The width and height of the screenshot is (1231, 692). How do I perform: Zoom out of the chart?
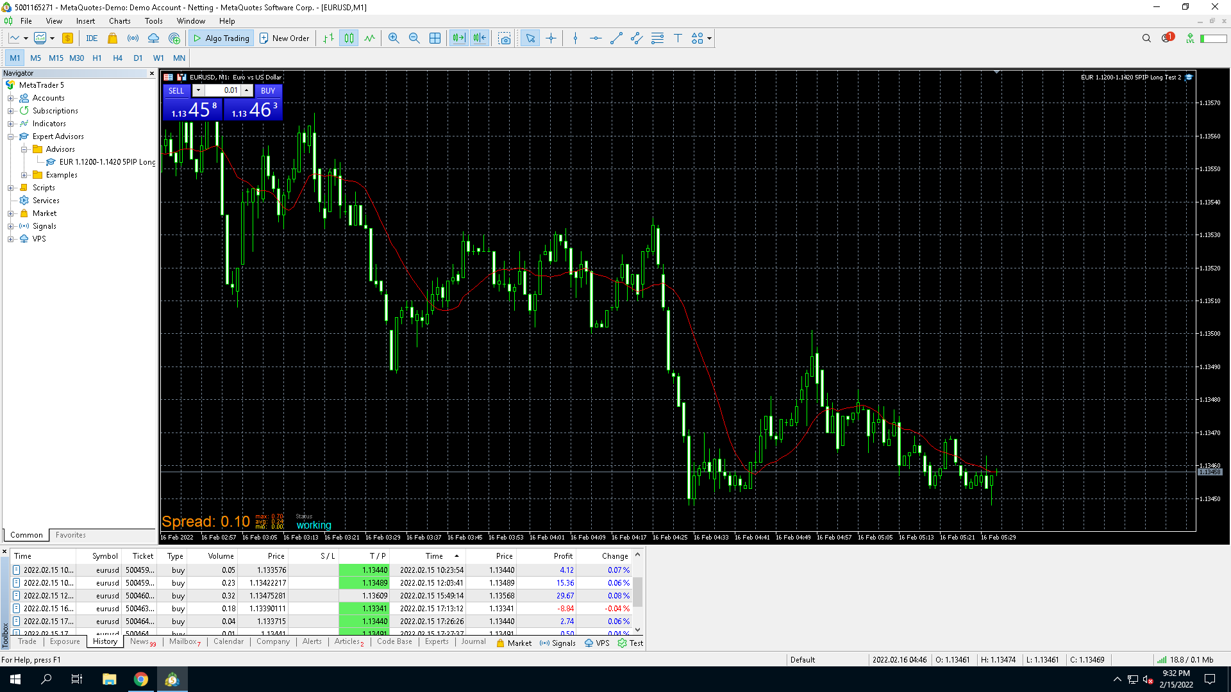click(x=414, y=38)
